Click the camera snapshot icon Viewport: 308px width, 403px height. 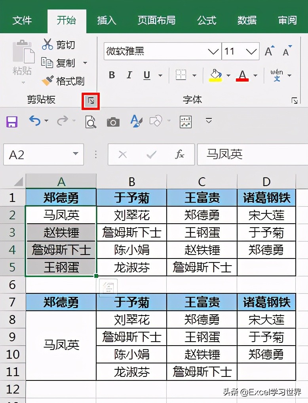[x=113, y=122]
